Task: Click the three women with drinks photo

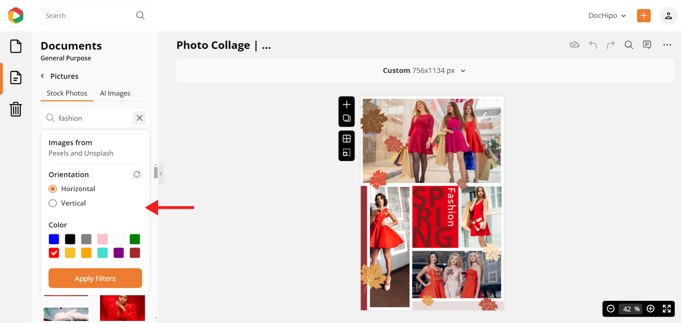Action: tap(456, 275)
